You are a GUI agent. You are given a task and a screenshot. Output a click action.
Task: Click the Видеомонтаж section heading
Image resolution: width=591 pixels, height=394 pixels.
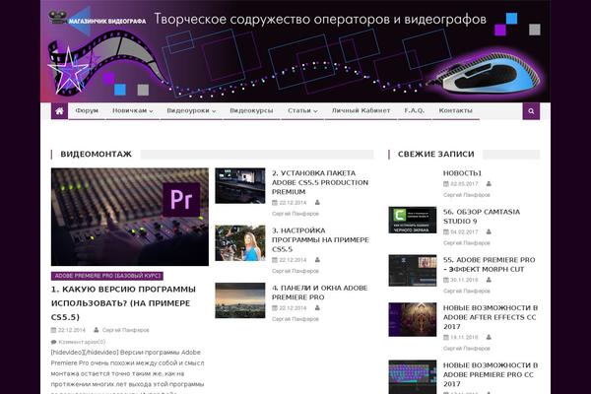pyautogui.click(x=97, y=155)
